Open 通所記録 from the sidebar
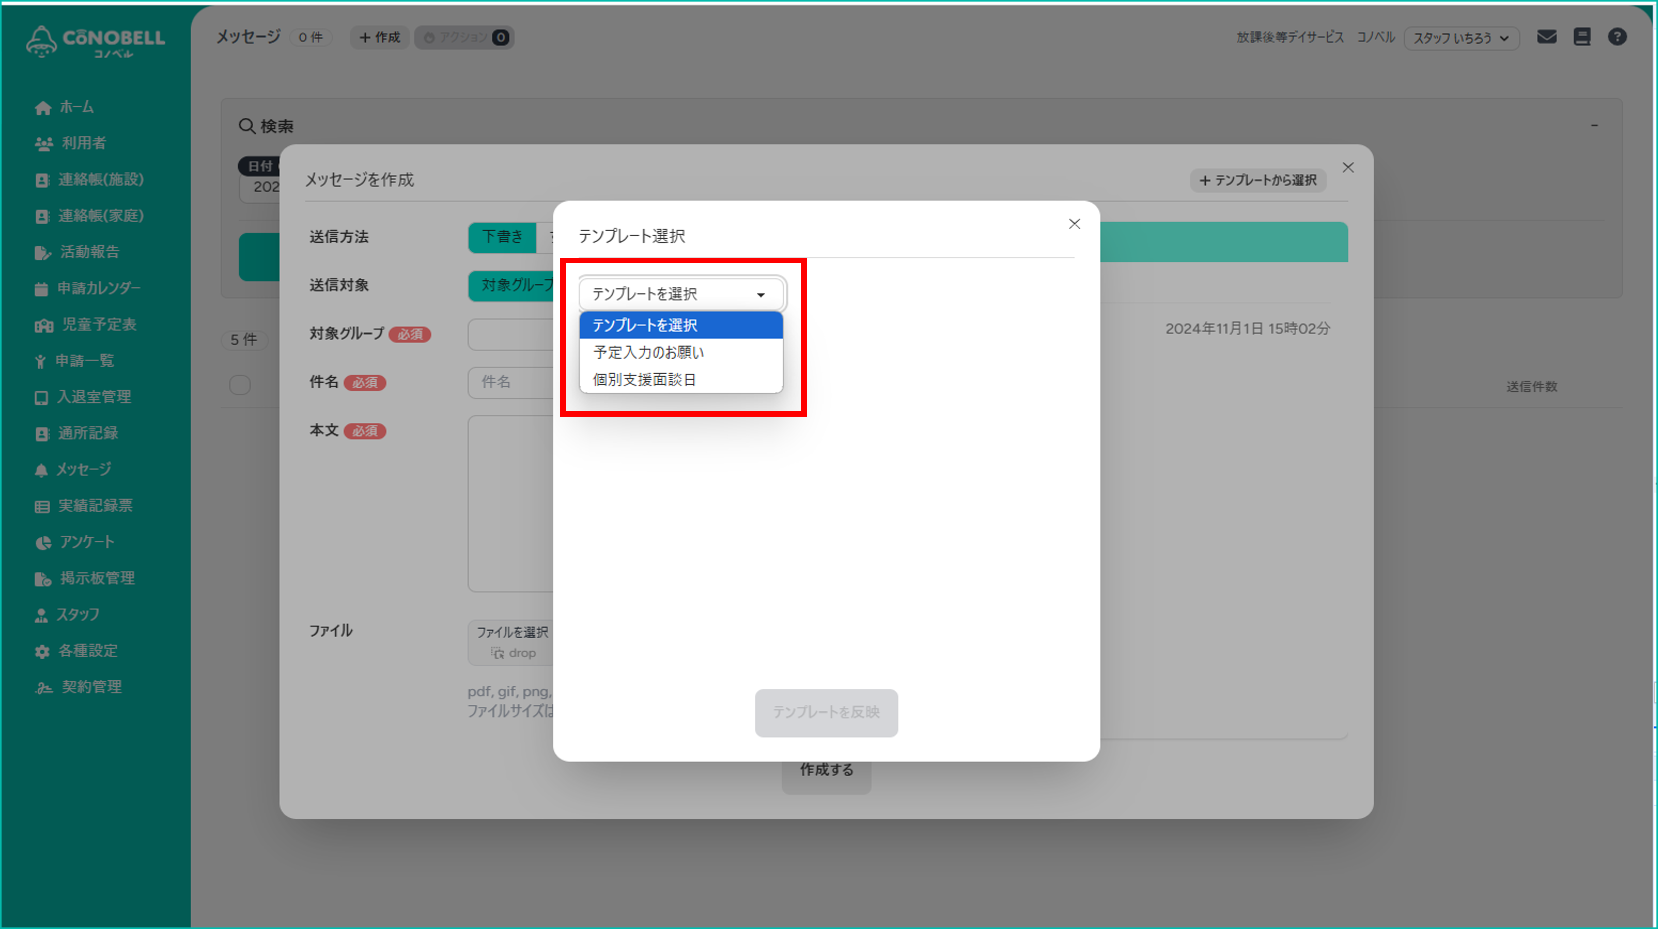 pyautogui.click(x=76, y=433)
